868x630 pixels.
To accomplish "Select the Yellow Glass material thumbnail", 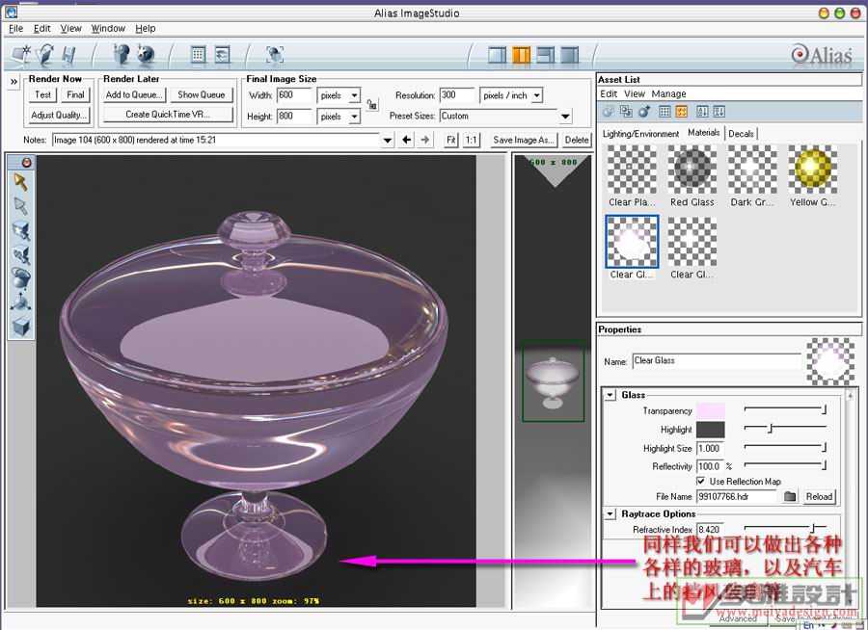I will coord(813,170).
